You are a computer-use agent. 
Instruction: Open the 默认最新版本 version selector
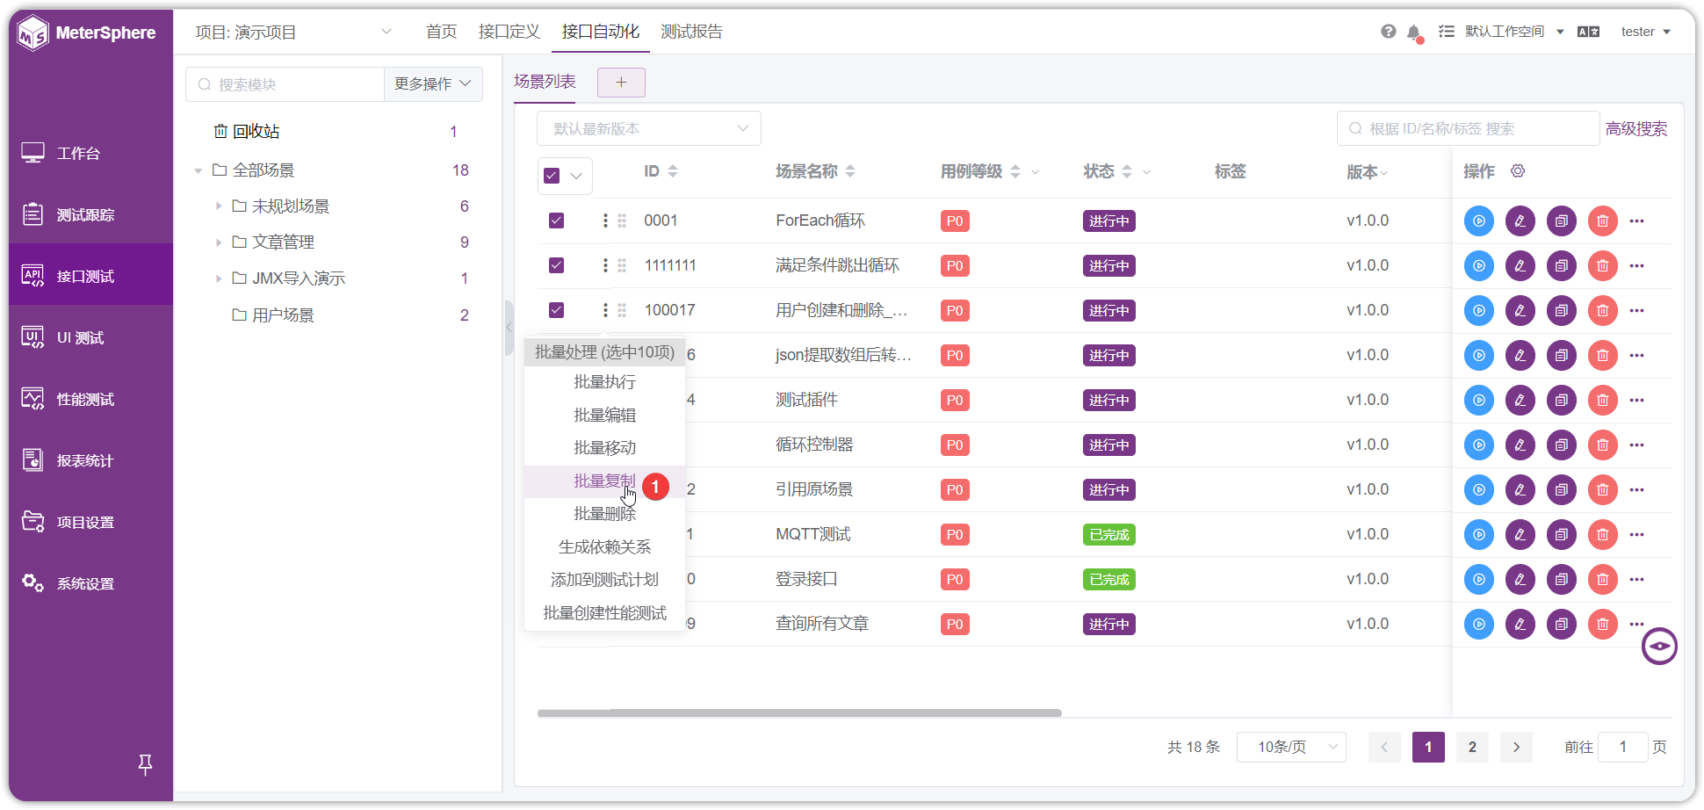coord(649,128)
